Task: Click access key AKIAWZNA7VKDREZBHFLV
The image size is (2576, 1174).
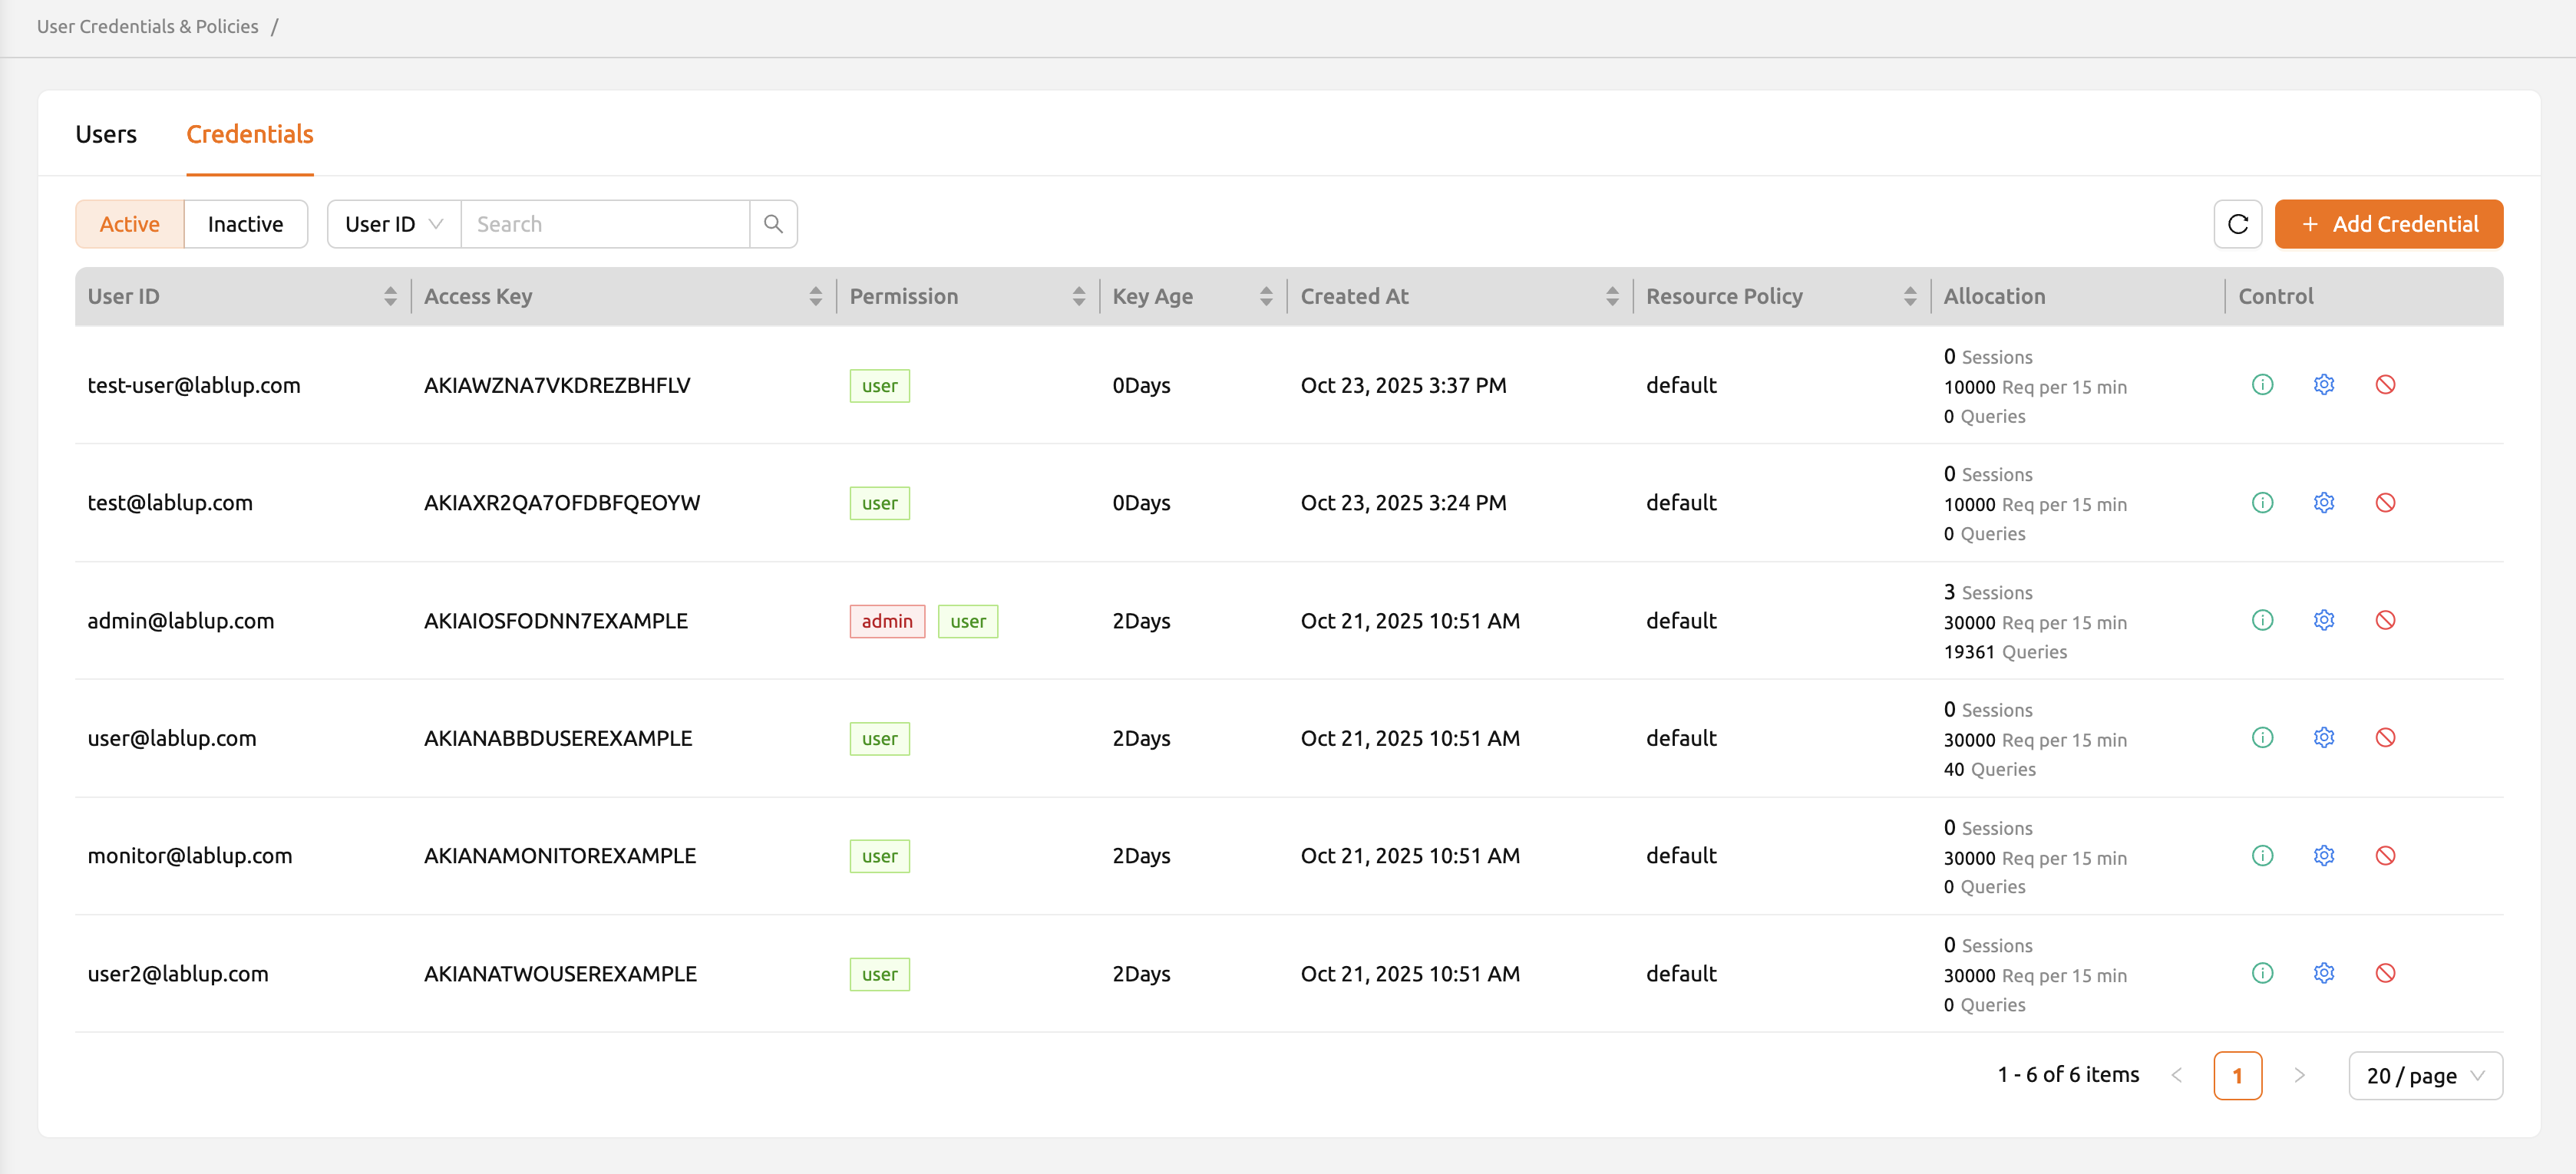Action: point(557,385)
